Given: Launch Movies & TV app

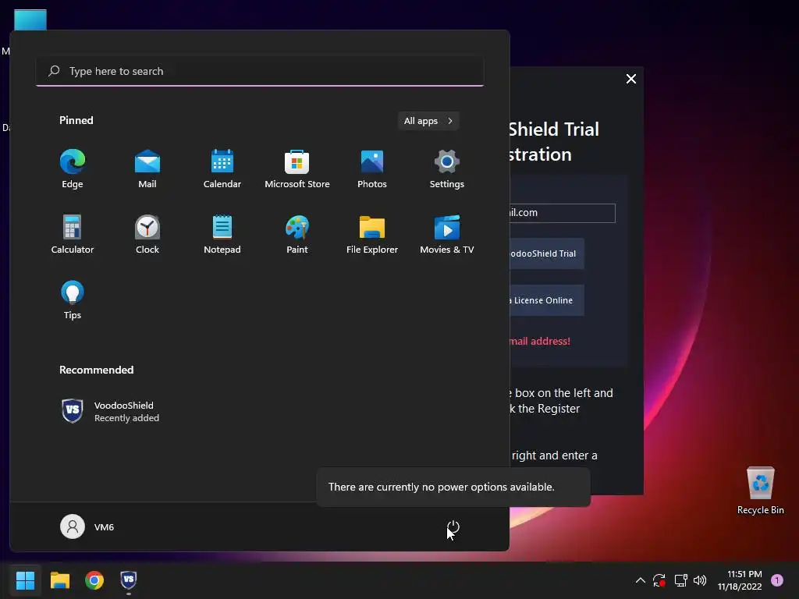Looking at the screenshot, I should [447, 235].
